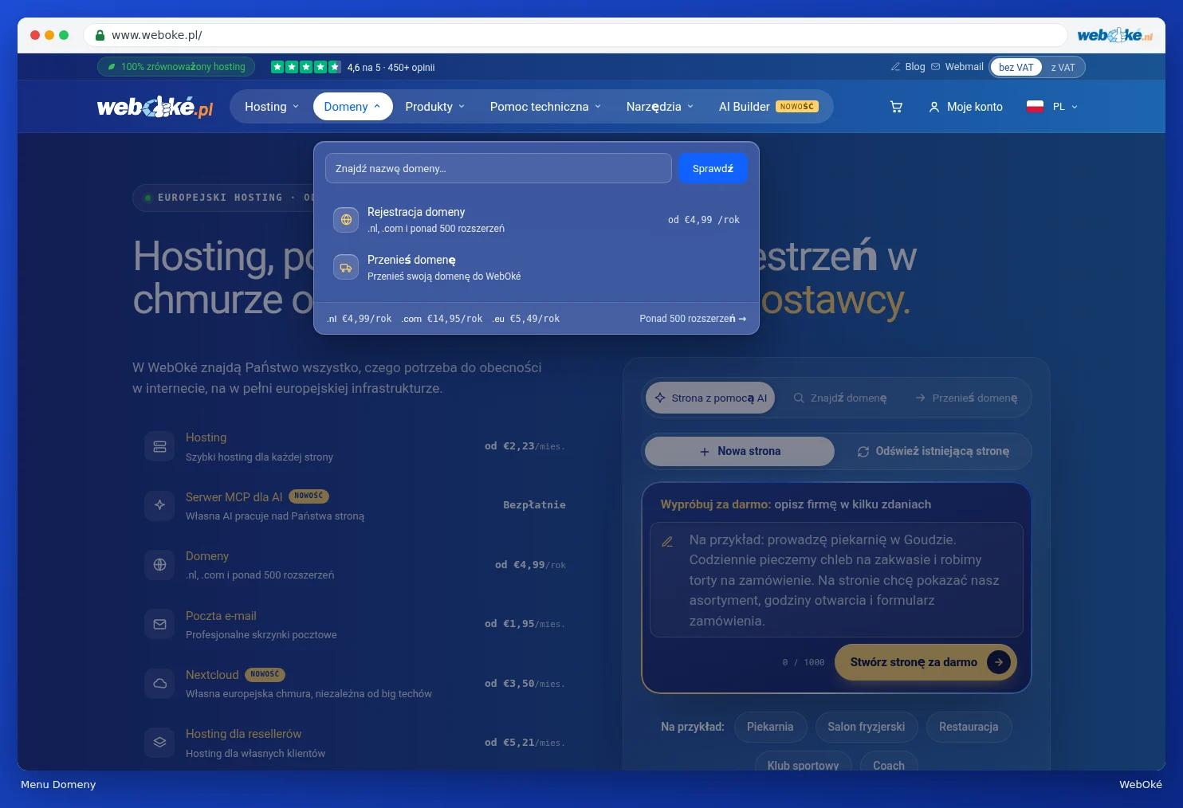The image size is (1183, 808).
Task: Click the layers icon for Hosting dla resellerów
Action: 159,743
